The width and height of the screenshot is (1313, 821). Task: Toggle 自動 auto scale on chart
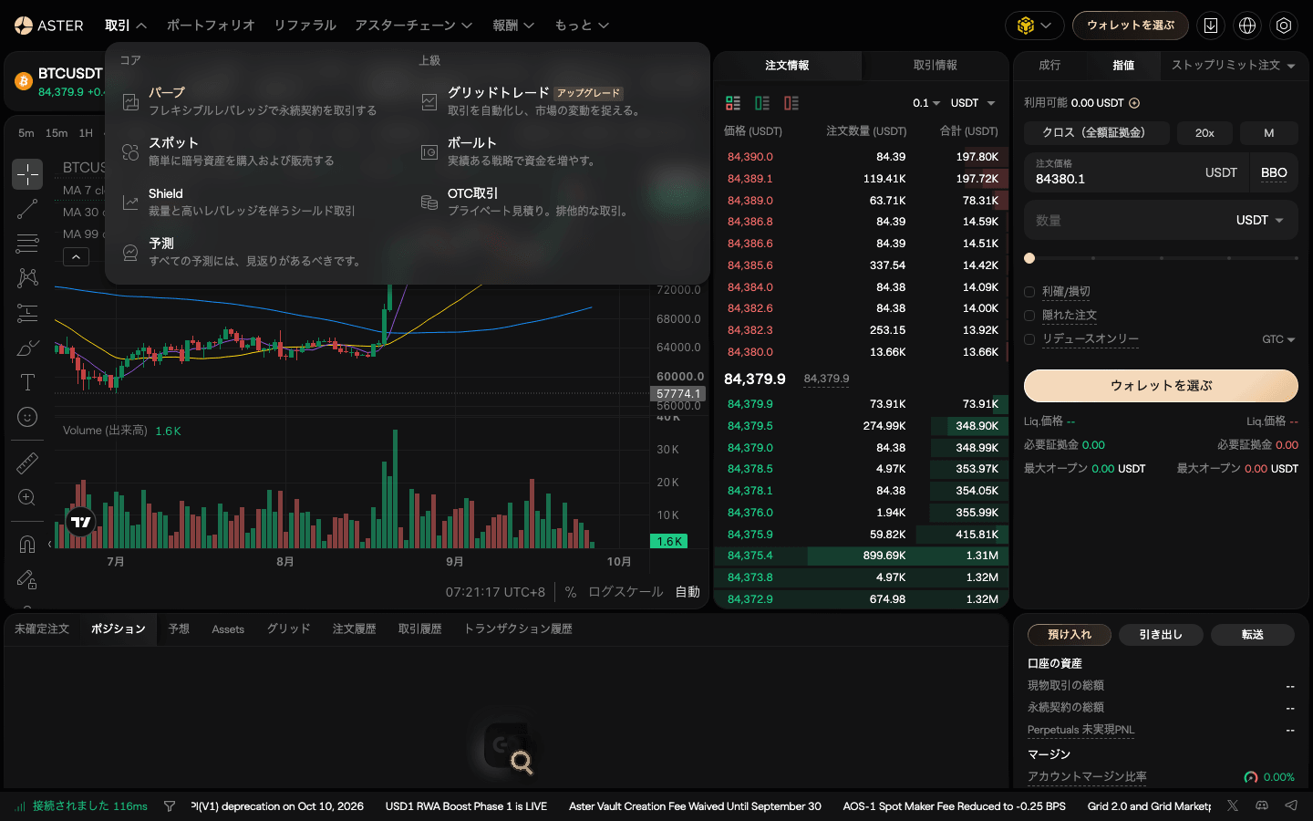(688, 592)
